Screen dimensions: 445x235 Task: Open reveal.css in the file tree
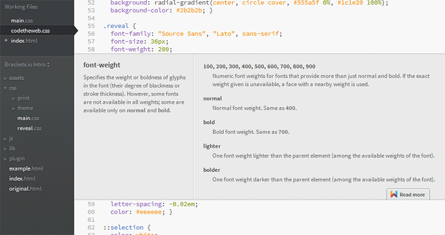29,129
